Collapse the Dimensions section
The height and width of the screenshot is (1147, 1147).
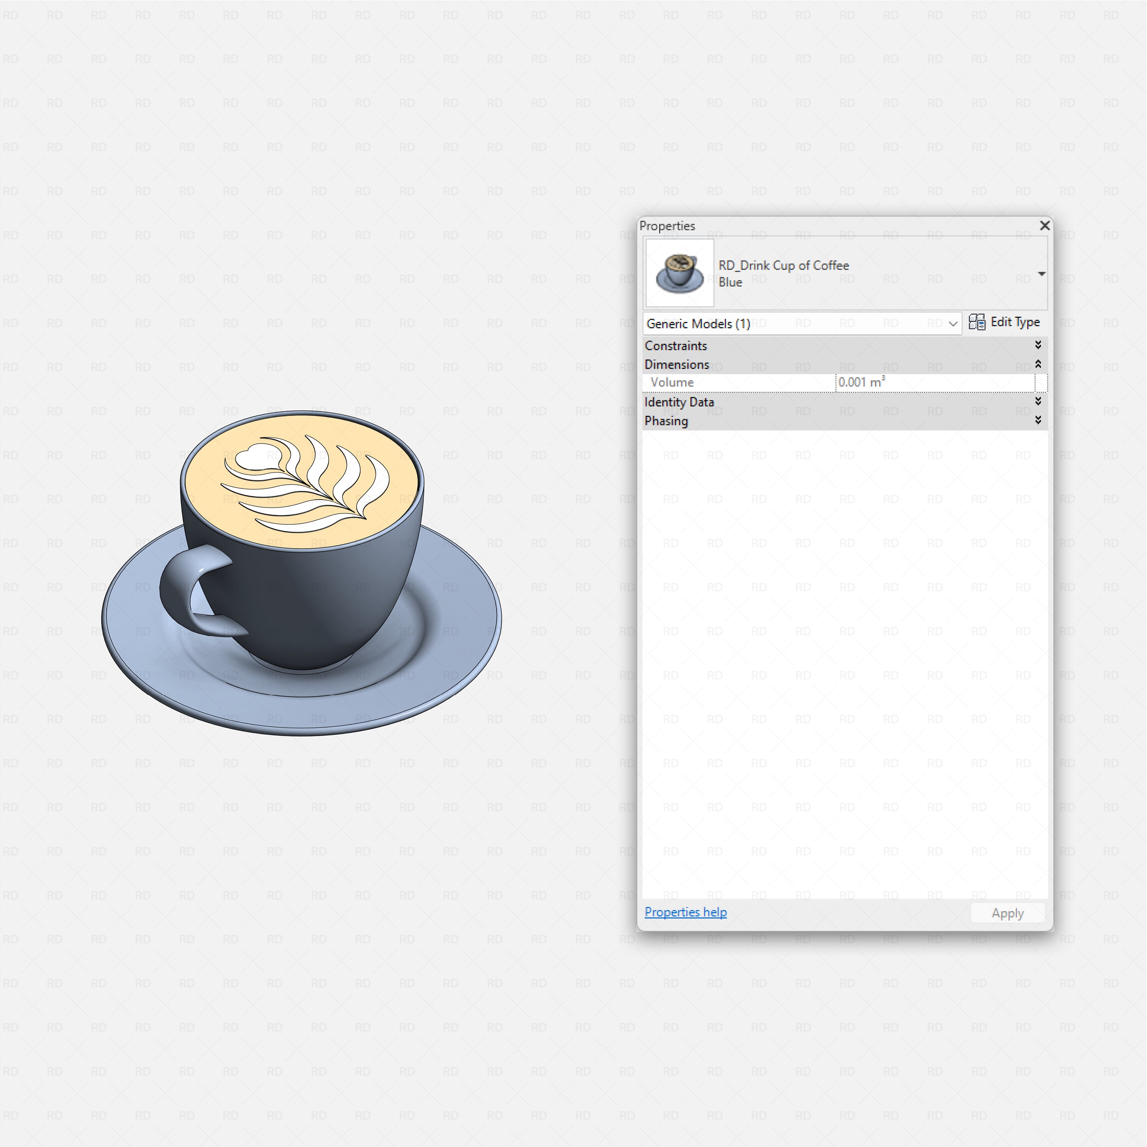click(1038, 364)
